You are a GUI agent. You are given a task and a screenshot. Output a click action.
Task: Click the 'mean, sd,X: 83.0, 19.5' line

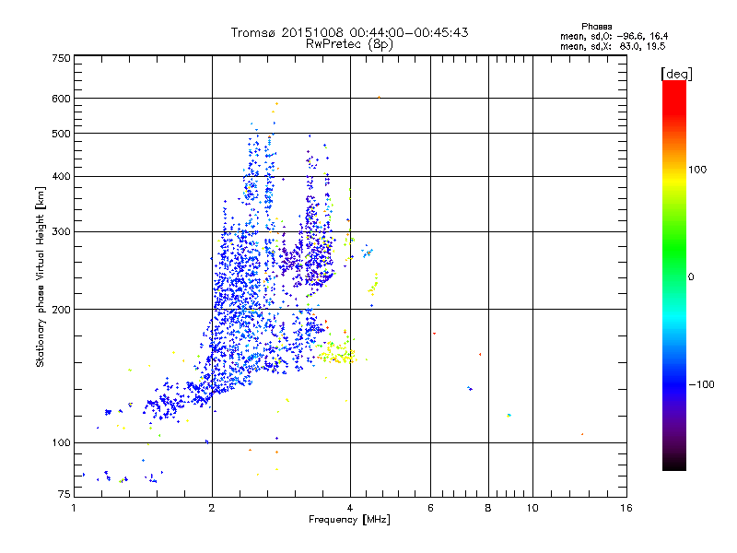tap(613, 46)
